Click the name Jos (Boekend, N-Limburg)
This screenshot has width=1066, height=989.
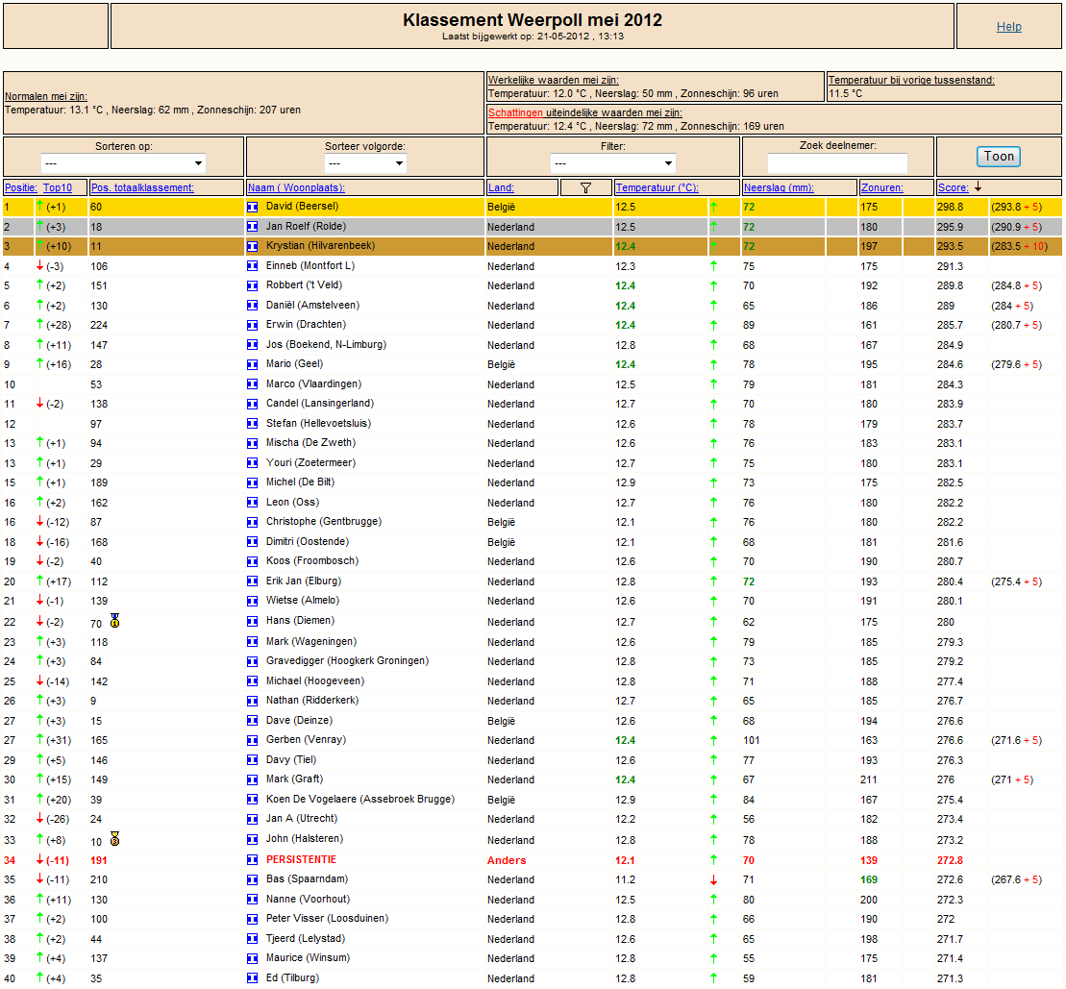pyautogui.click(x=326, y=345)
